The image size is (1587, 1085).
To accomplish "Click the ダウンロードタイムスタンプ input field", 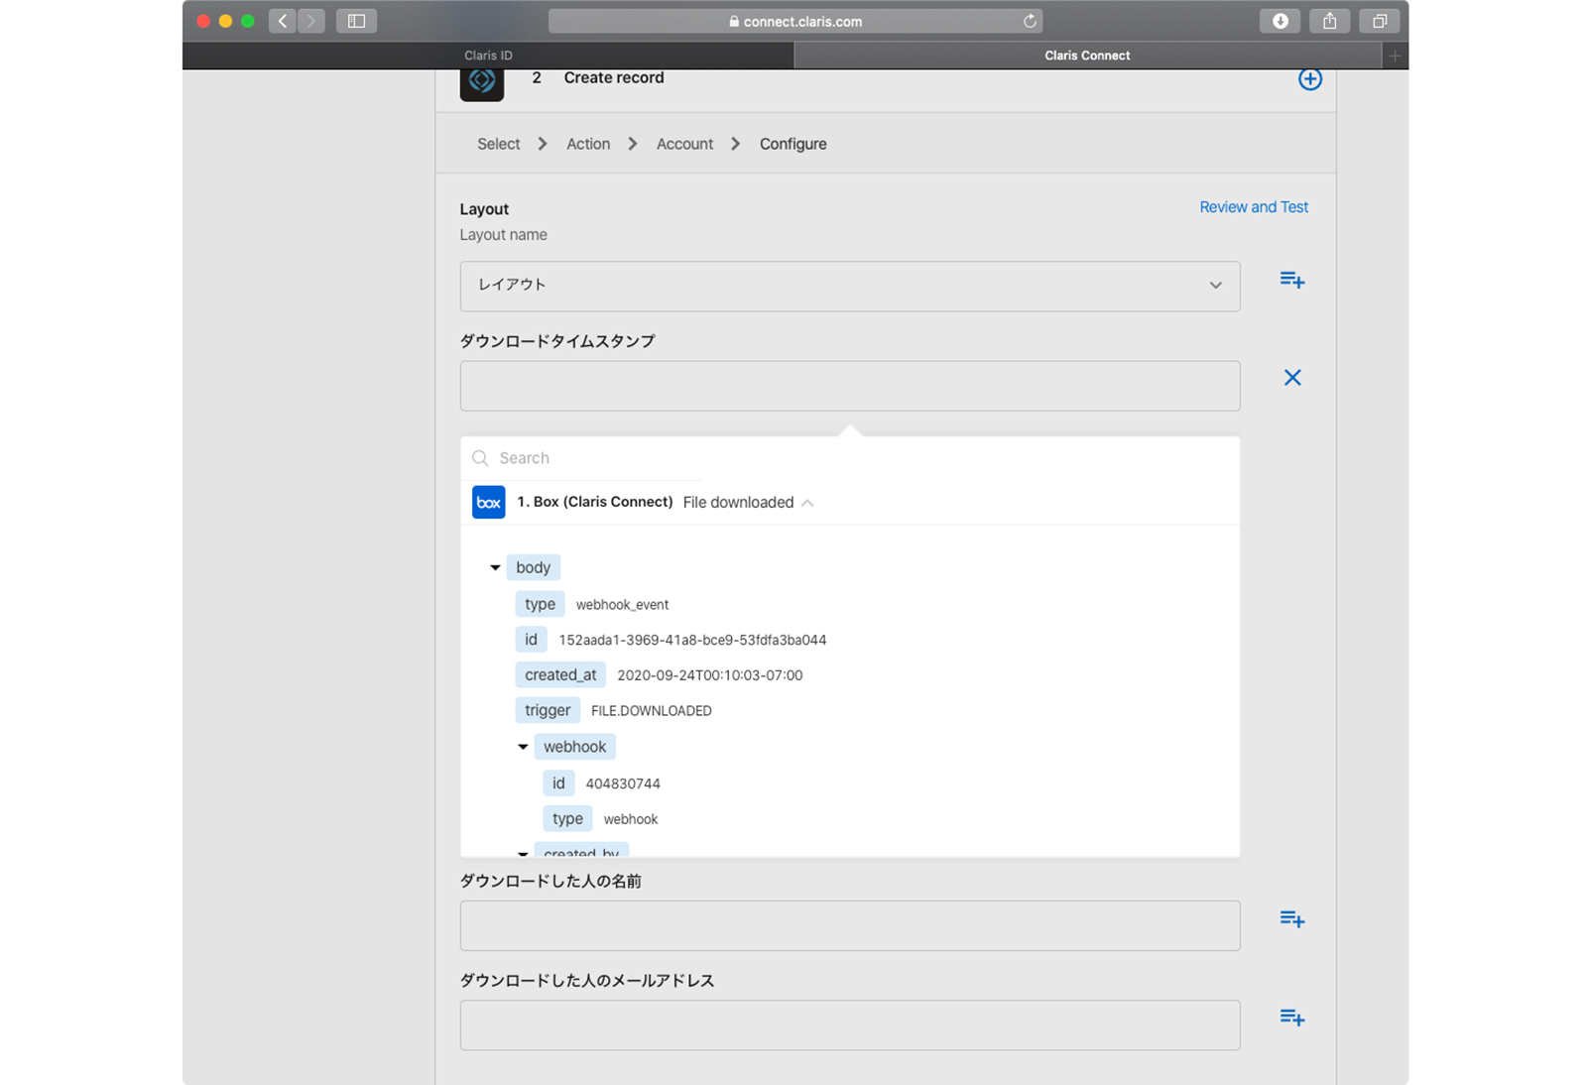I will [x=849, y=386].
